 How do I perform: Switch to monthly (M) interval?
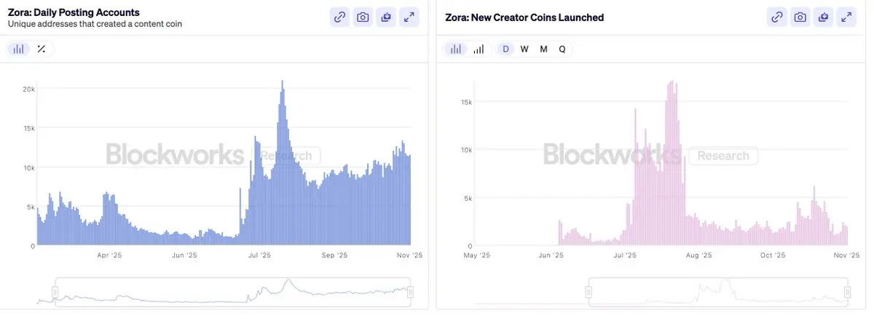tap(543, 49)
